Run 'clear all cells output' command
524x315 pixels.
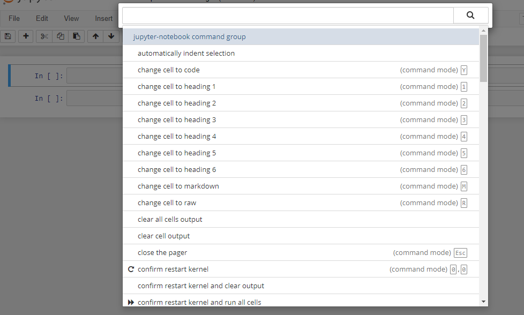[x=301, y=220]
